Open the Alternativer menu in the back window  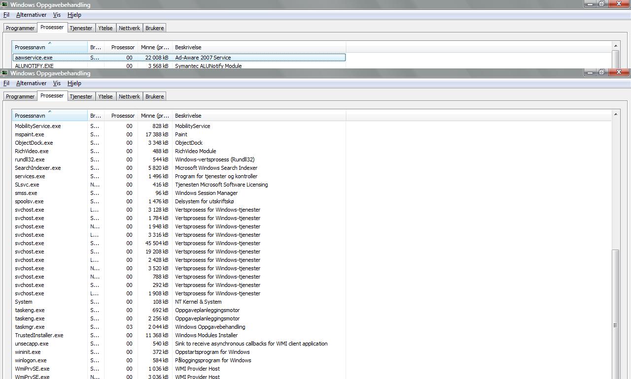pyautogui.click(x=32, y=15)
